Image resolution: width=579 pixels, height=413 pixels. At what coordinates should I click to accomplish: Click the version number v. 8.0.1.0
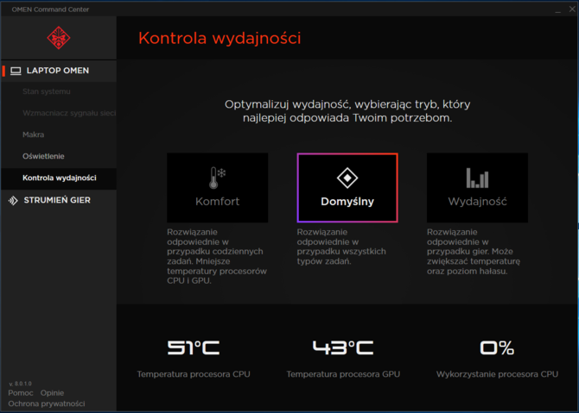pos(21,384)
